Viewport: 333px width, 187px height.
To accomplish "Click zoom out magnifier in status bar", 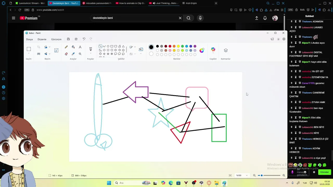I will tap(254, 175).
